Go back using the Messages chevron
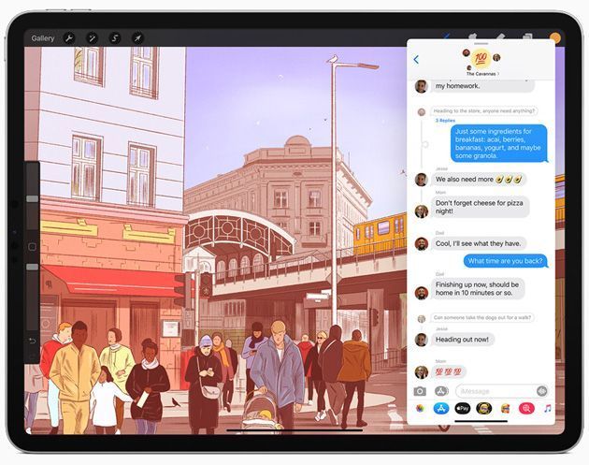 416,60
